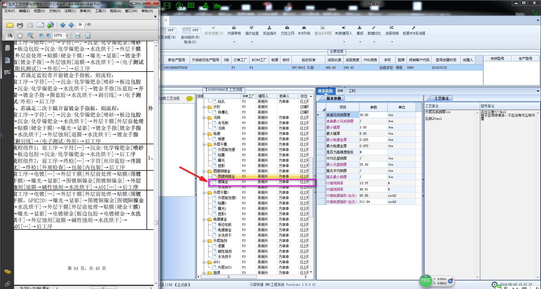Open the Acrobat attachments paperclip icon
The height and width of the screenshot is (289, 541).
[8, 284]
